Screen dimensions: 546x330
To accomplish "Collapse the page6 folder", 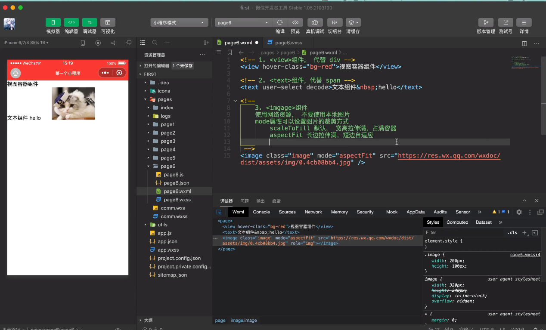I will coord(168,166).
